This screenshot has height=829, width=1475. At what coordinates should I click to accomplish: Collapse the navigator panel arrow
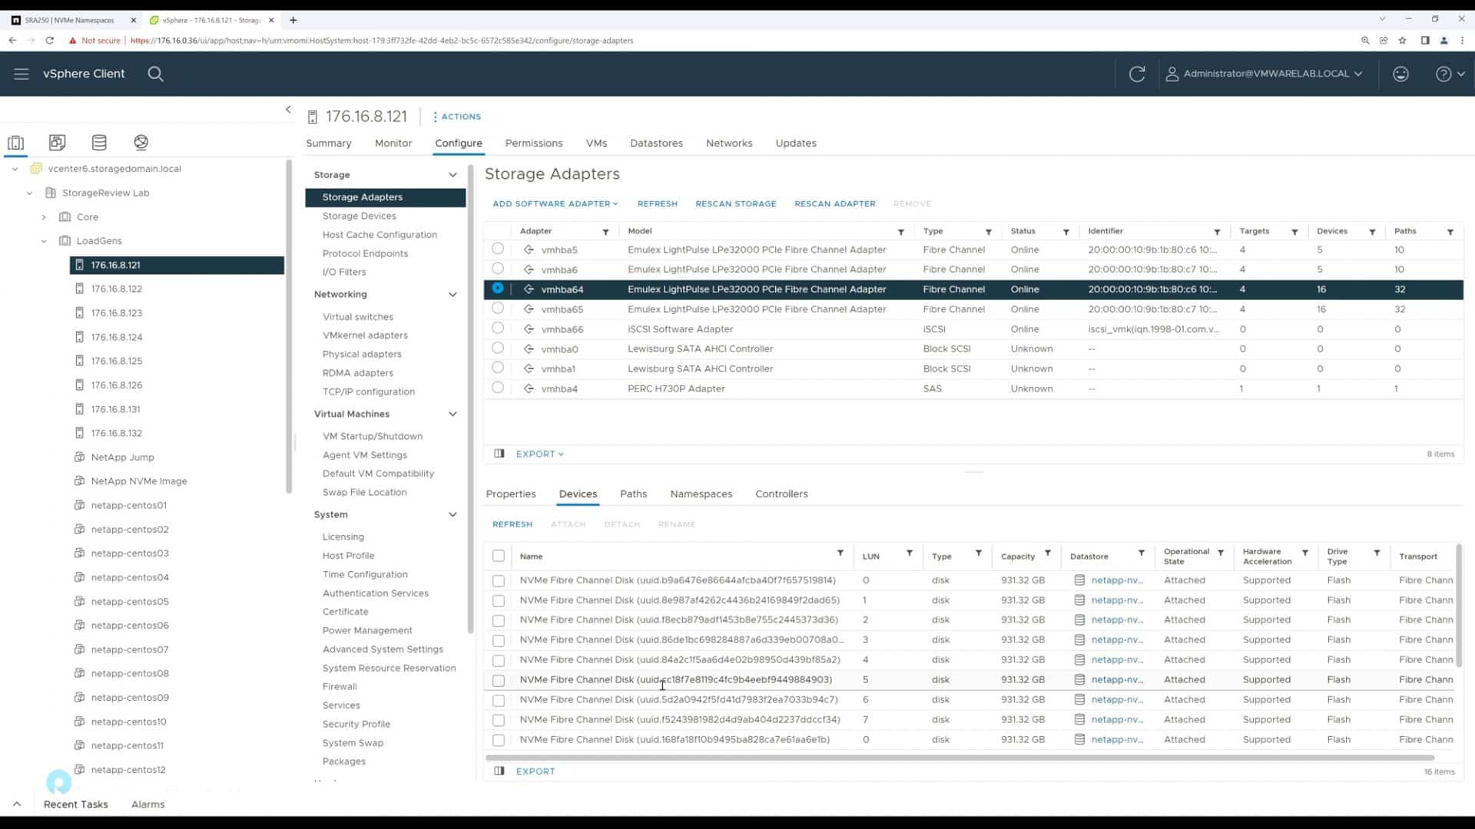(288, 110)
